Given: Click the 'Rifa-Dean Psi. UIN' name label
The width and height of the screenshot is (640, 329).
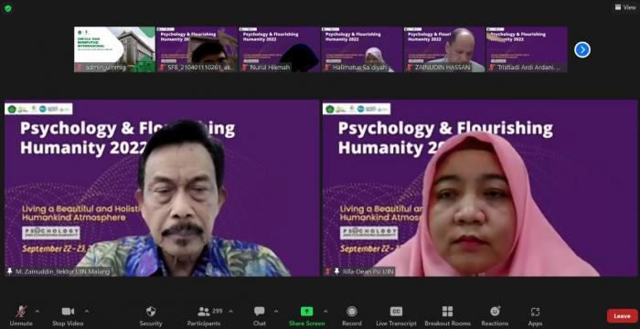Looking at the screenshot, I should point(368,271).
